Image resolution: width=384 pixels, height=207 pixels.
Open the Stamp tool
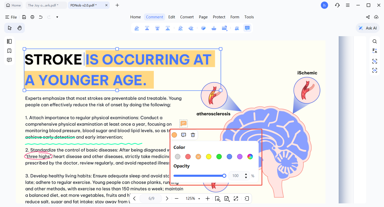[214, 28]
